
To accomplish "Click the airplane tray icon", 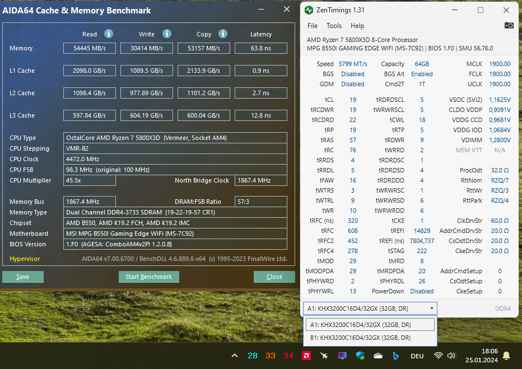I will coord(324,356).
